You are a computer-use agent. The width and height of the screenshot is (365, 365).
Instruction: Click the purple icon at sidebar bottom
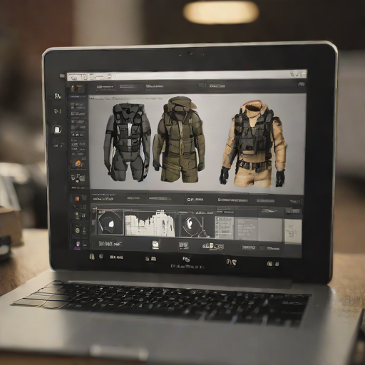78,245
